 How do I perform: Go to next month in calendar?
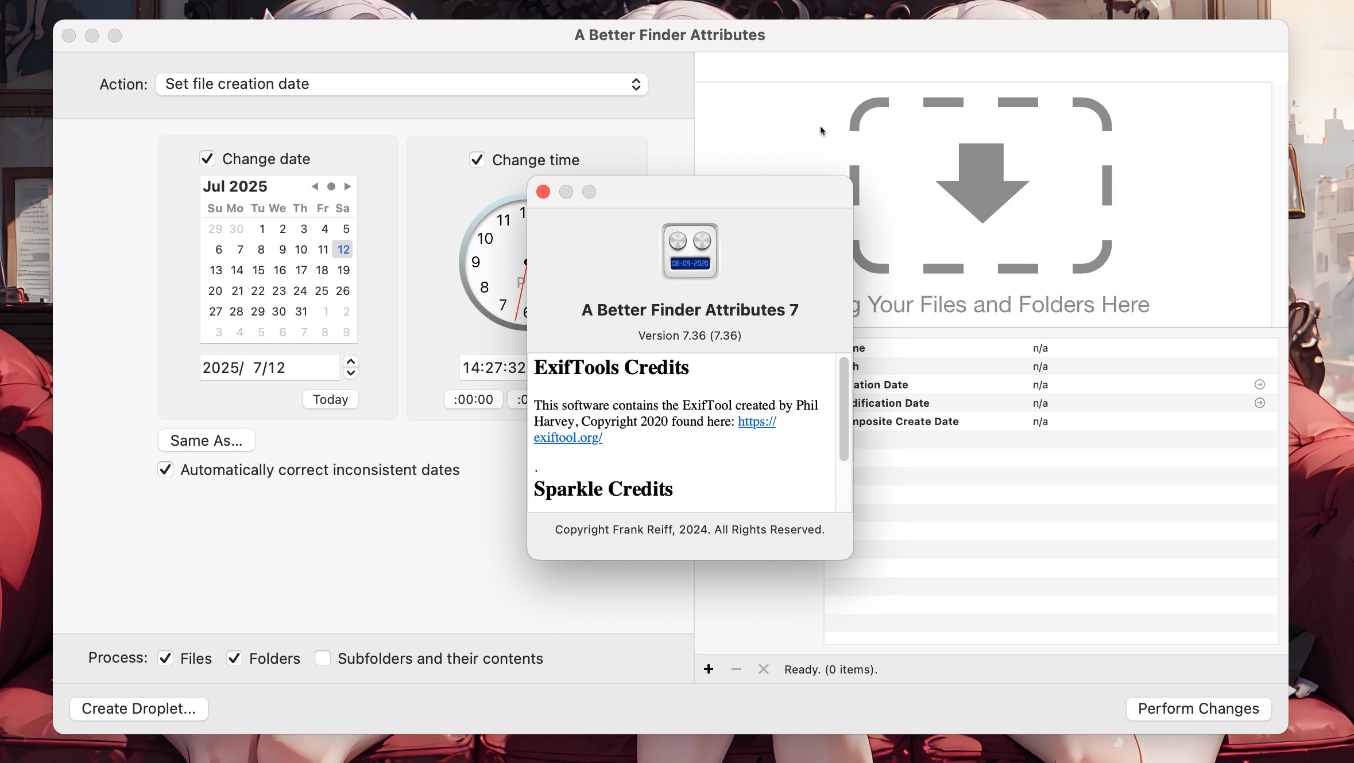point(347,186)
